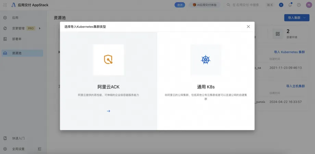Viewport: 315px width, 154px height.
Task: Click the 快速入门 sidebar book icon
Action: pyautogui.click(x=5, y=138)
